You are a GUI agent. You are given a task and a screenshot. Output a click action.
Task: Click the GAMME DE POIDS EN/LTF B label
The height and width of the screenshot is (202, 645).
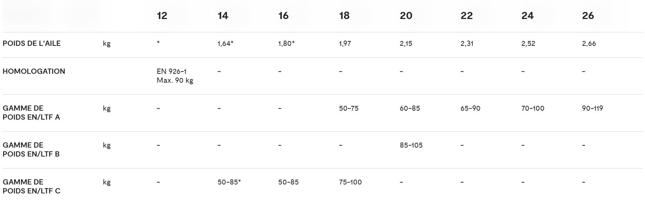pyautogui.click(x=31, y=149)
